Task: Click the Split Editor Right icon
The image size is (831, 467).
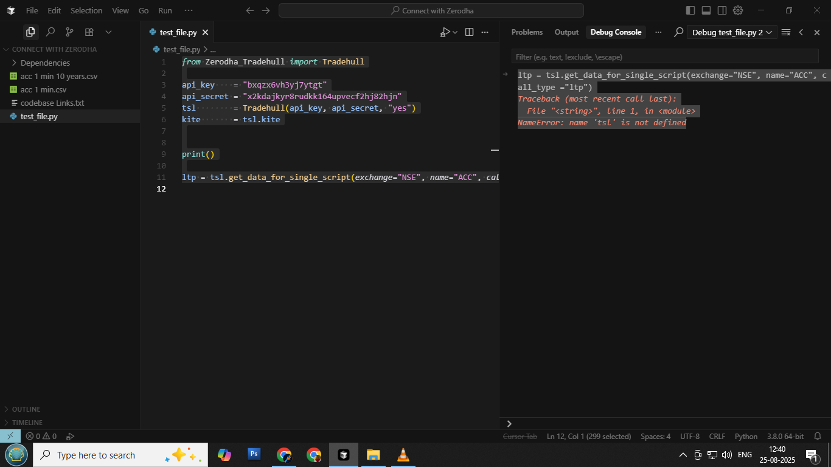Action: coord(469,32)
